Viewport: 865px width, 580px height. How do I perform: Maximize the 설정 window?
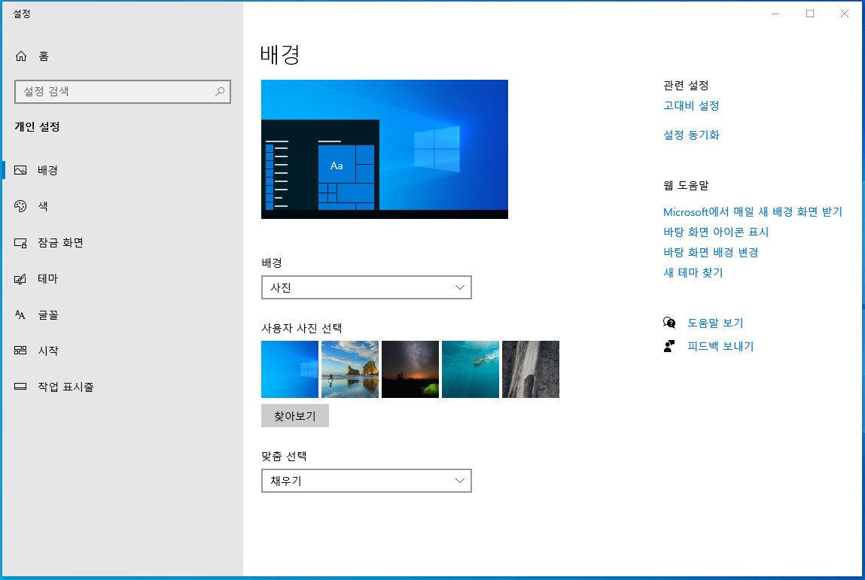click(x=810, y=14)
